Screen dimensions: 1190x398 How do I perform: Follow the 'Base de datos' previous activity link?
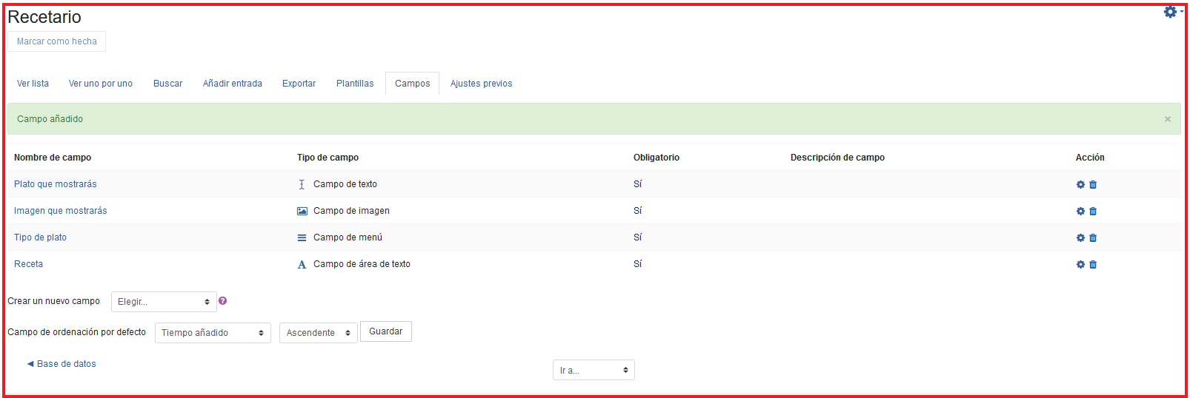coord(66,364)
